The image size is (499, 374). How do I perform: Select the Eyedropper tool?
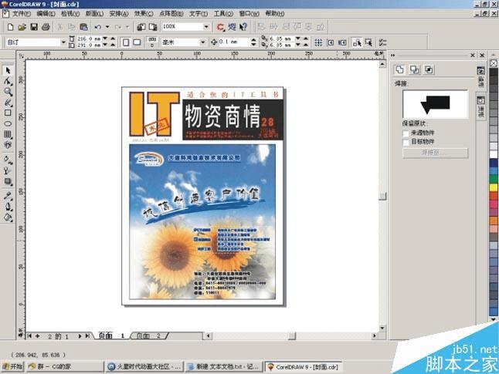(8, 196)
